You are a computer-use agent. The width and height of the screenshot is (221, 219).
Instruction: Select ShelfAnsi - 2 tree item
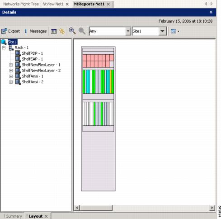coord(33,82)
